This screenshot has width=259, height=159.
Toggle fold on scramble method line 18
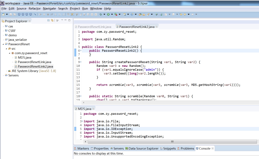[x=81, y=96]
